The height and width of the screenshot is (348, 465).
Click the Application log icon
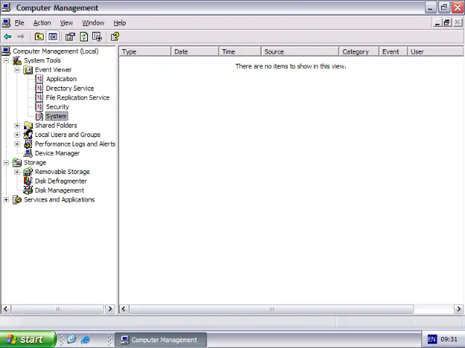(x=39, y=79)
